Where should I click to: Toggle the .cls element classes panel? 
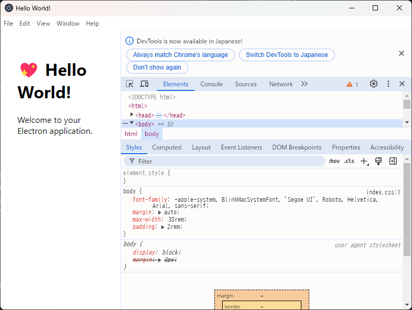tap(349, 161)
